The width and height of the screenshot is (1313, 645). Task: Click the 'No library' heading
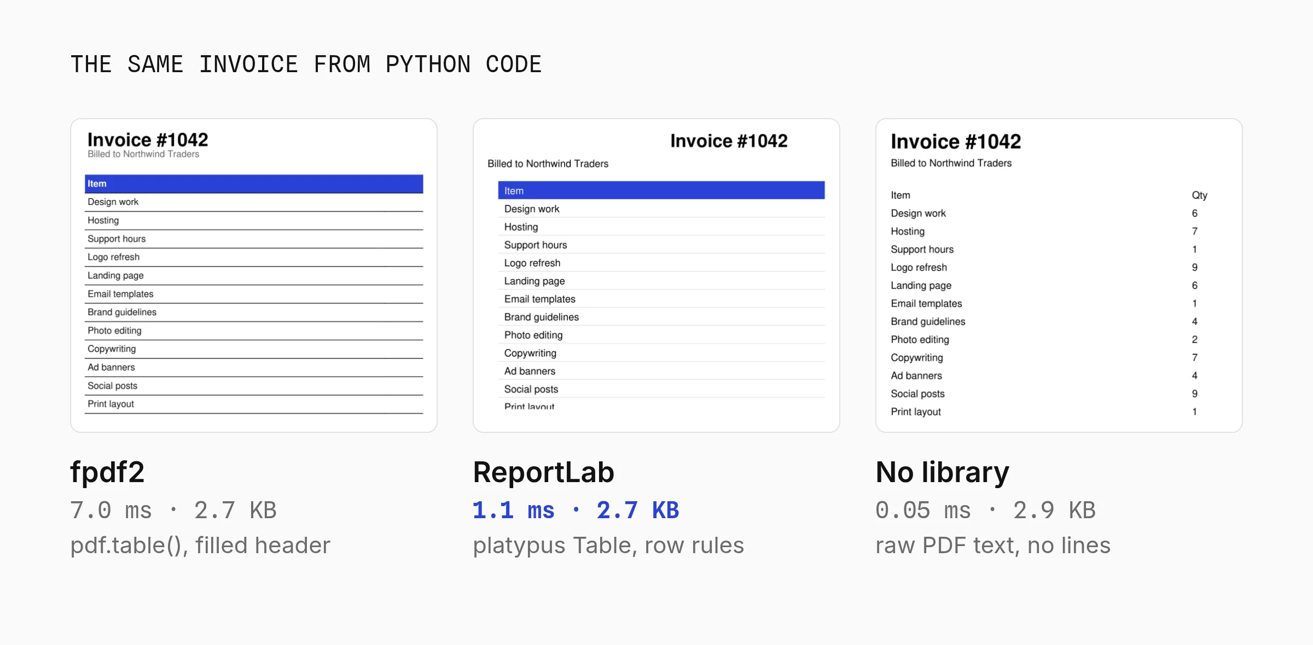click(x=942, y=472)
